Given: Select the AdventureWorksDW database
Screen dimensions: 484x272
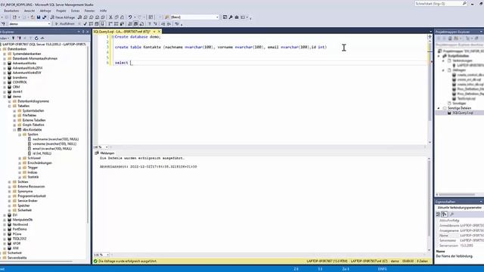Looking at the screenshot, I should coord(27,73).
